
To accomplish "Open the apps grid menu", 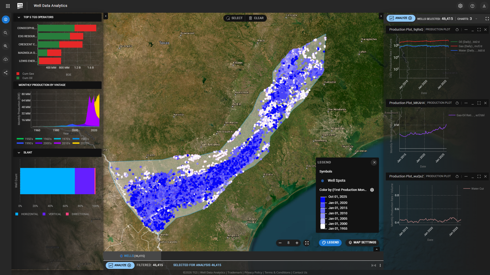I will click(x=8, y=6).
